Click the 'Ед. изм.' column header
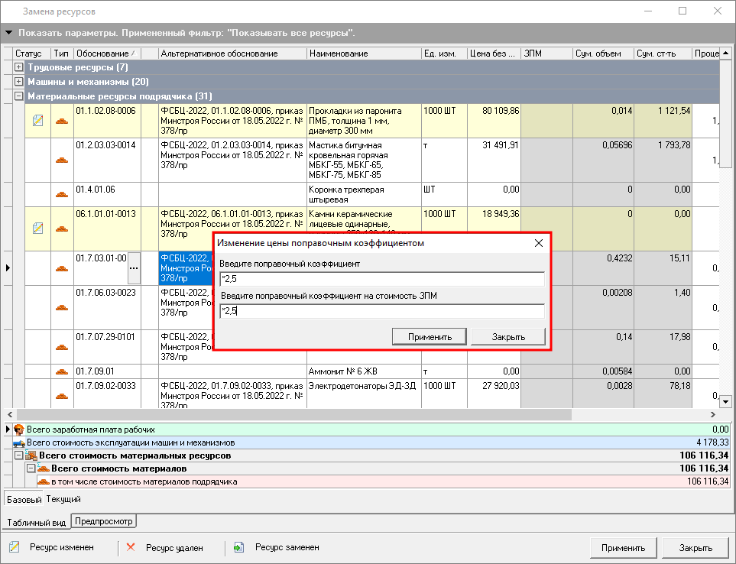This screenshot has width=736, height=564. [x=444, y=53]
